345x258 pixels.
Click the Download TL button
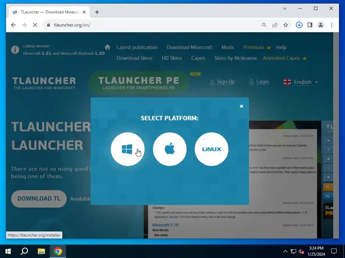(x=39, y=199)
